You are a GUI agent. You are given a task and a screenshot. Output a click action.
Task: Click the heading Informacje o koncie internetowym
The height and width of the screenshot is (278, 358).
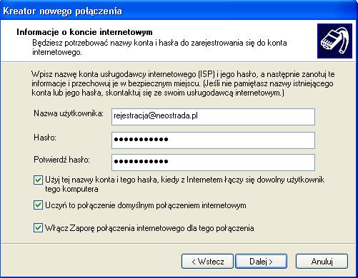tap(84, 32)
